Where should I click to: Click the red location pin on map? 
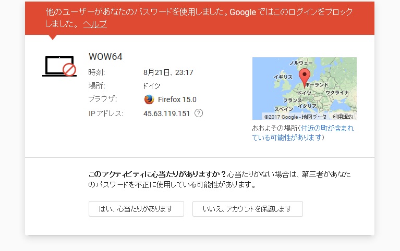305,78
